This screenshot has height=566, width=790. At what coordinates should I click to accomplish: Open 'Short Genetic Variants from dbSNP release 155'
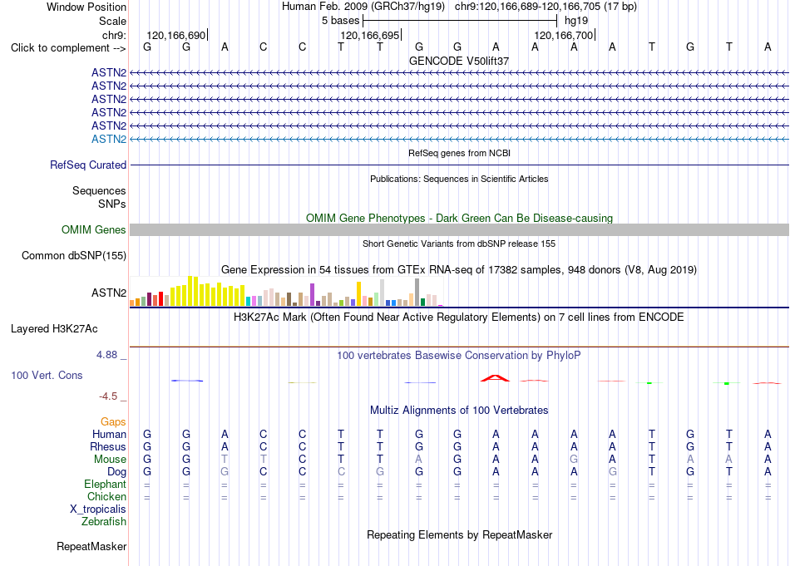tap(459, 244)
